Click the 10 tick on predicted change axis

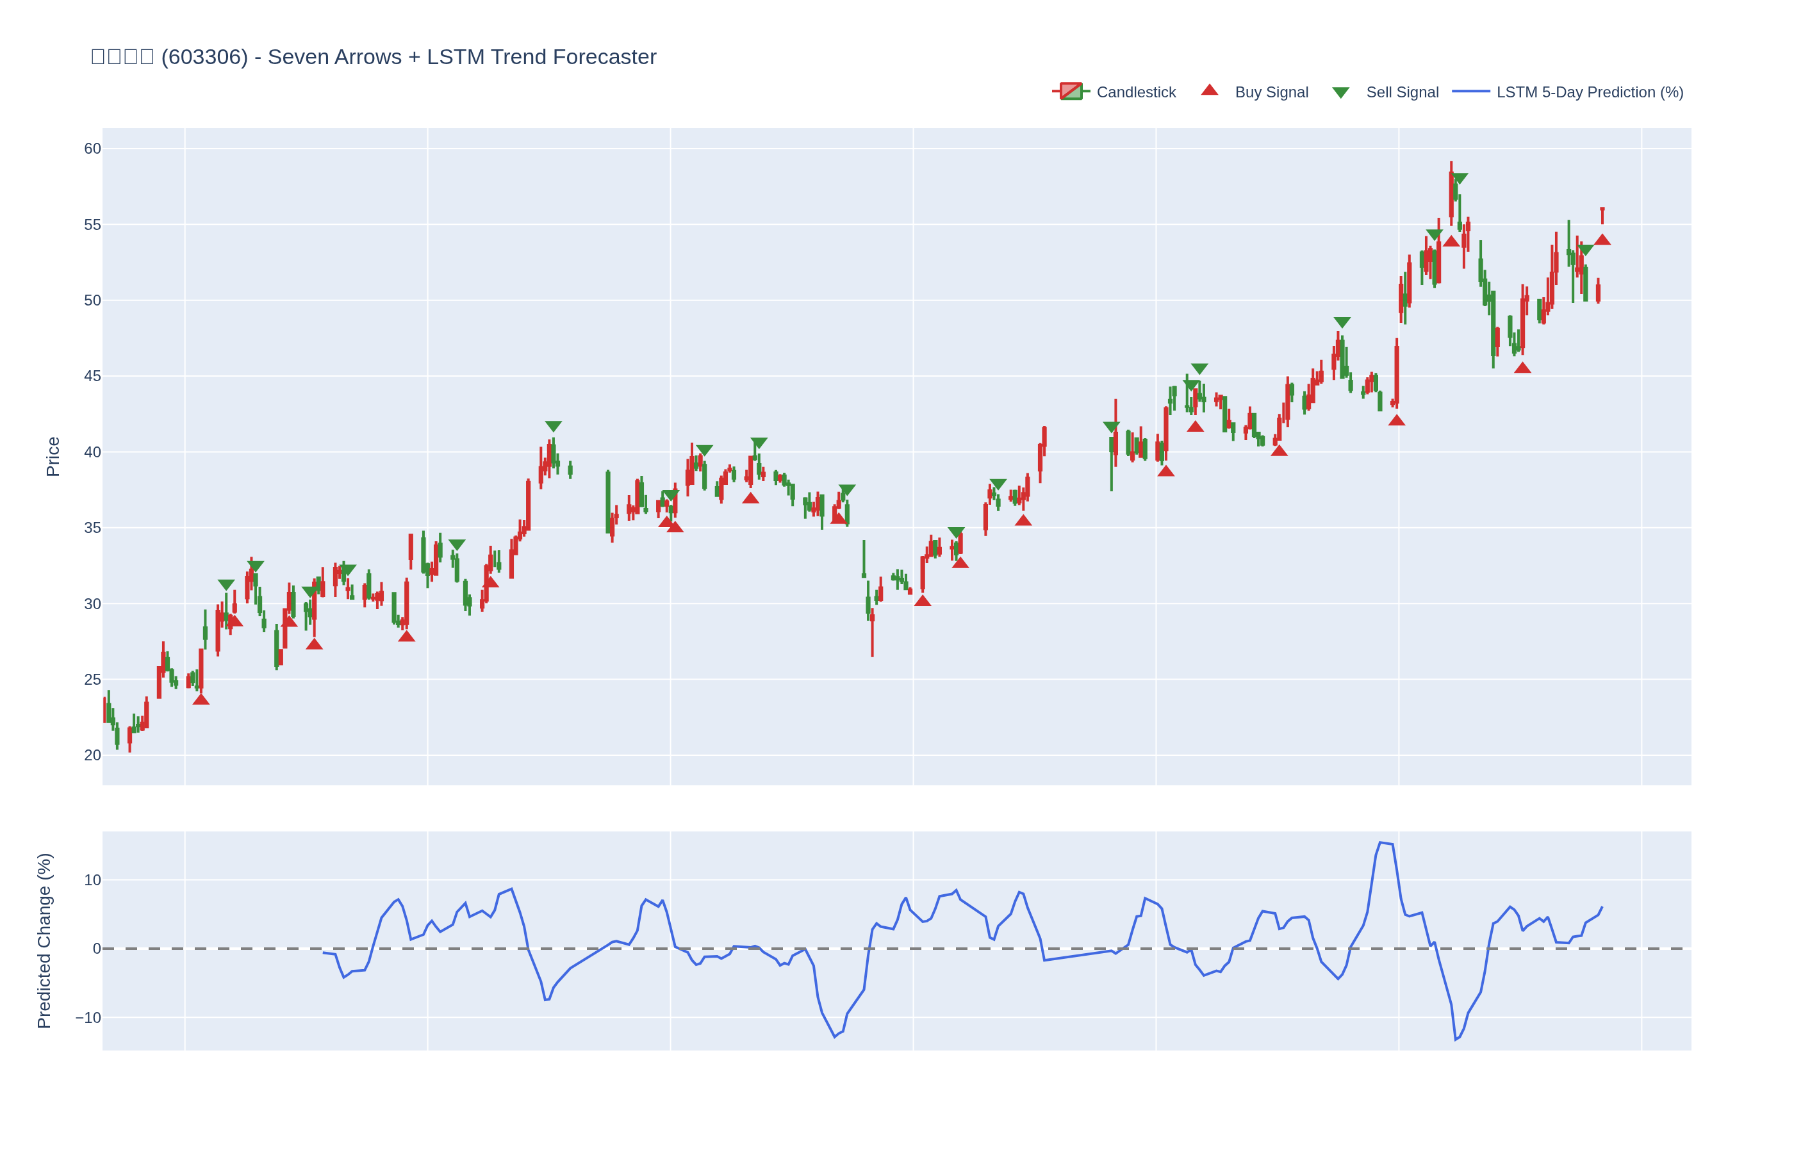click(92, 881)
